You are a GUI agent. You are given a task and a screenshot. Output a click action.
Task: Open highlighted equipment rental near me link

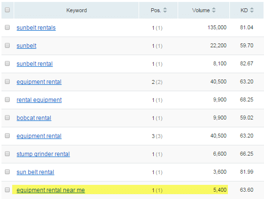coord(51,190)
